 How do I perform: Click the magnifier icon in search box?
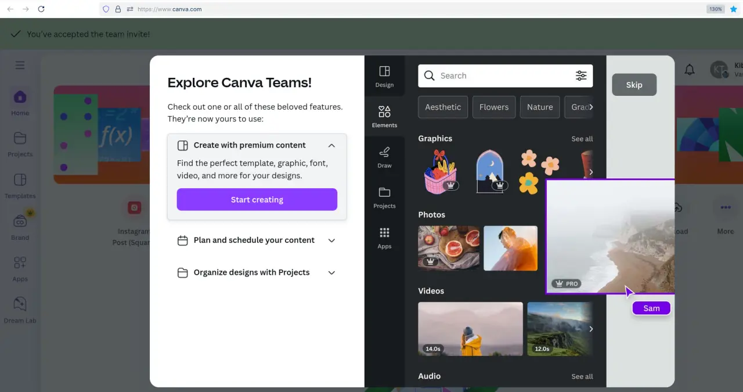(429, 75)
